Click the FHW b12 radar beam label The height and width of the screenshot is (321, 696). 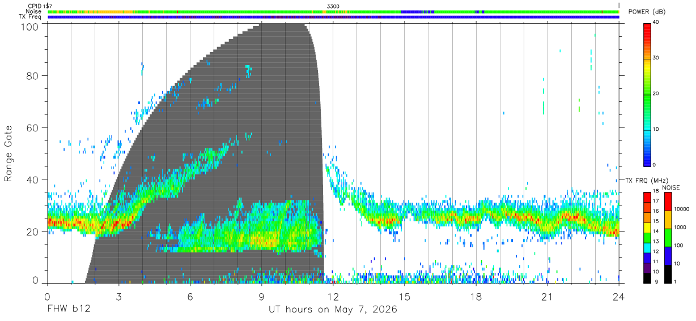[69, 310]
